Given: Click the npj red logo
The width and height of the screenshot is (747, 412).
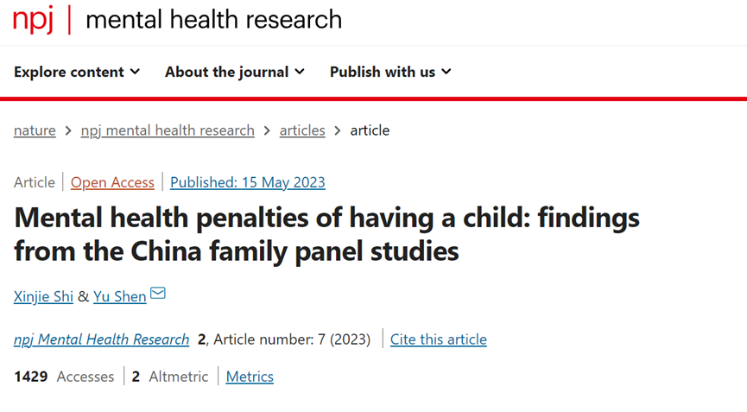Looking at the screenshot, I should 33,19.
